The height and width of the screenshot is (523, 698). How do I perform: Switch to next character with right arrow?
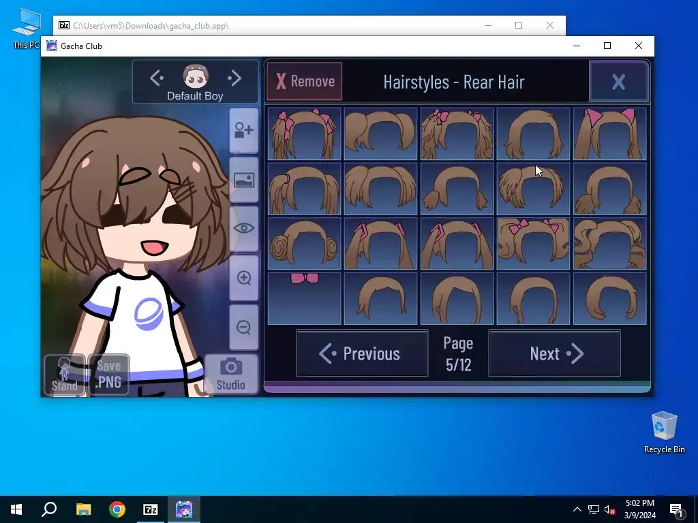234,78
